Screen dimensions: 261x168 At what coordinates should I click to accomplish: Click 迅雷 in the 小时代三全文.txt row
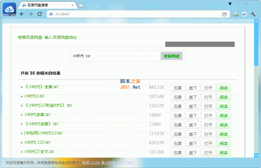[x=177, y=152]
